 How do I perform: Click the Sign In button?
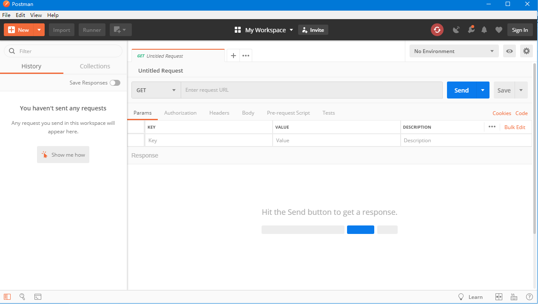click(x=520, y=30)
